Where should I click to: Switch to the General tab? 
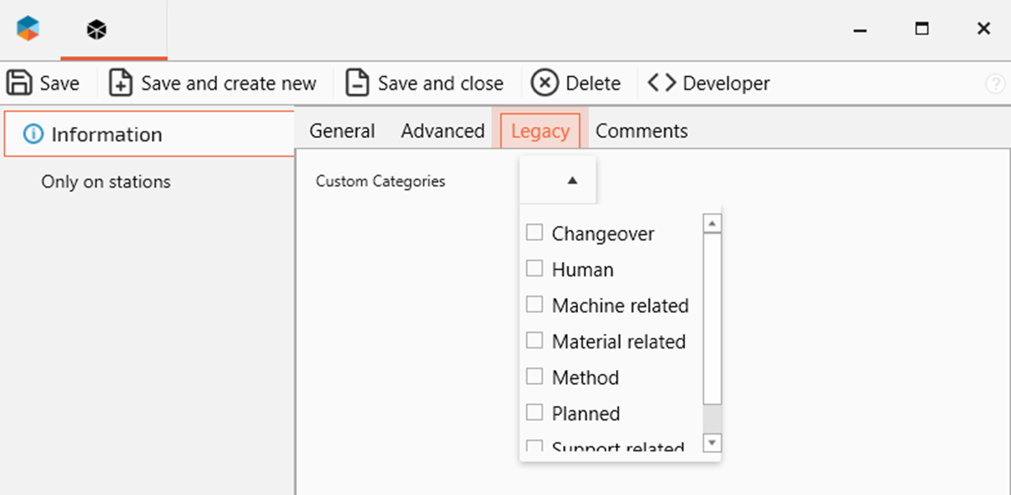coord(341,131)
